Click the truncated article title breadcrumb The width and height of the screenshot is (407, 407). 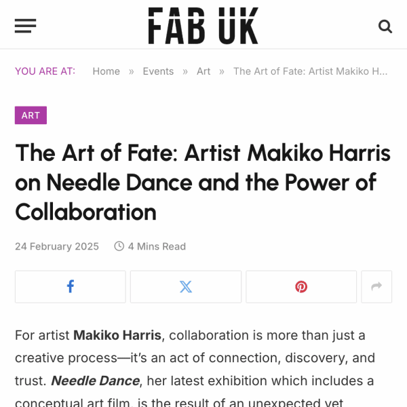[x=310, y=71]
